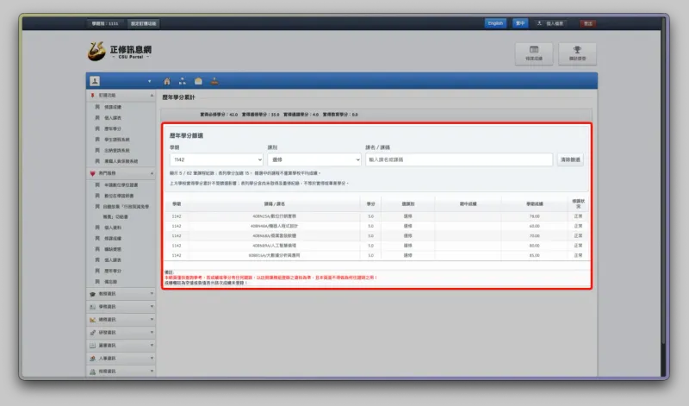Screen dimensions: 689x406
Task: Open the 學期 semester dropdown showing 1142
Action: click(216, 159)
